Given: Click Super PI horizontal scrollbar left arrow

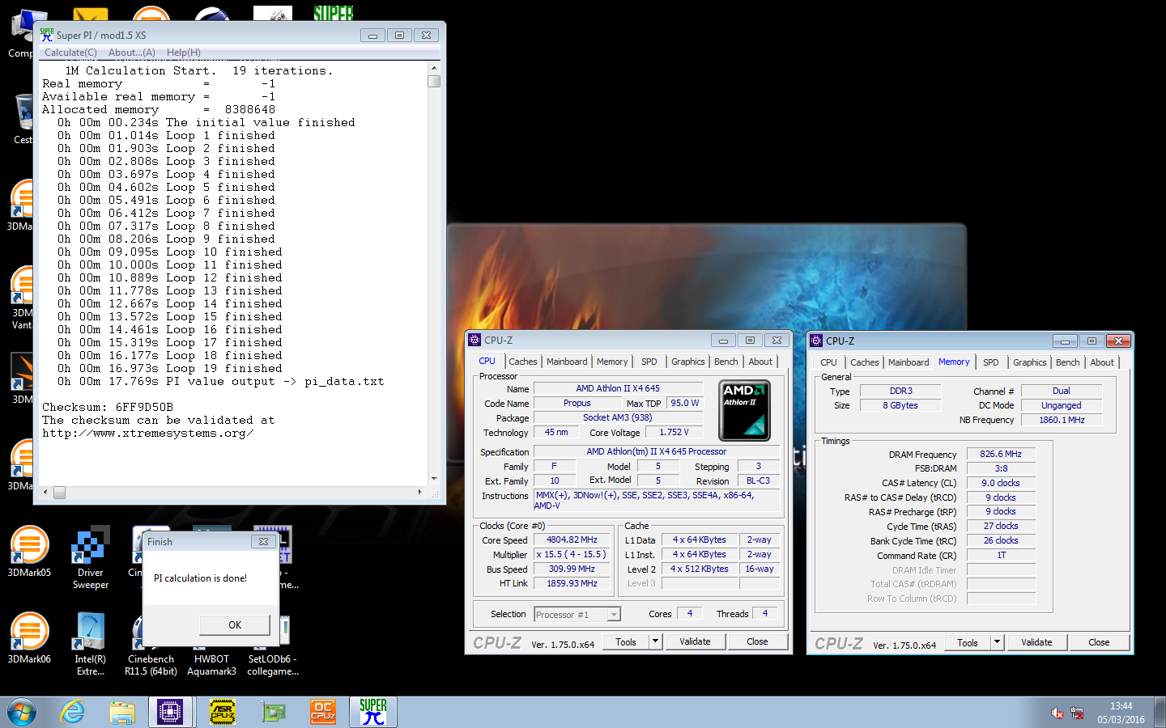Looking at the screenshot, I should [45, 492].
